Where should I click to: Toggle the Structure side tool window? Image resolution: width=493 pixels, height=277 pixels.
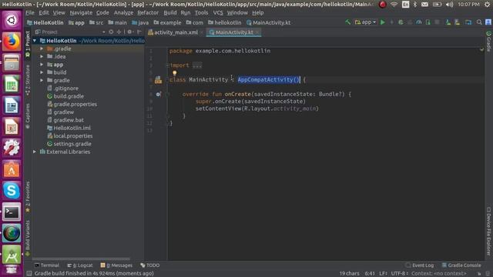(28, 80)
